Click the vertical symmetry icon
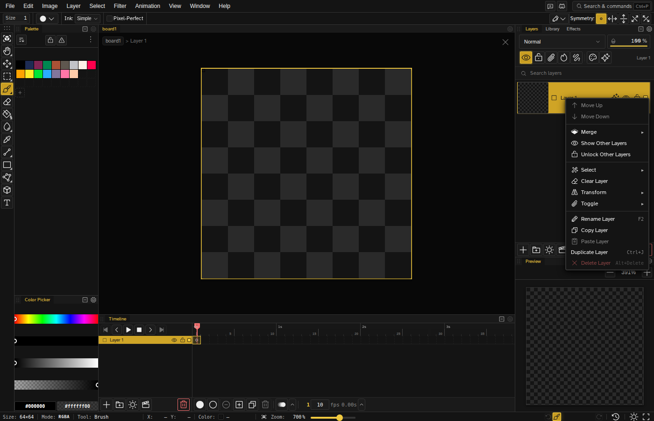This screenshot has width=654, height=421. [x=624, y=19]
